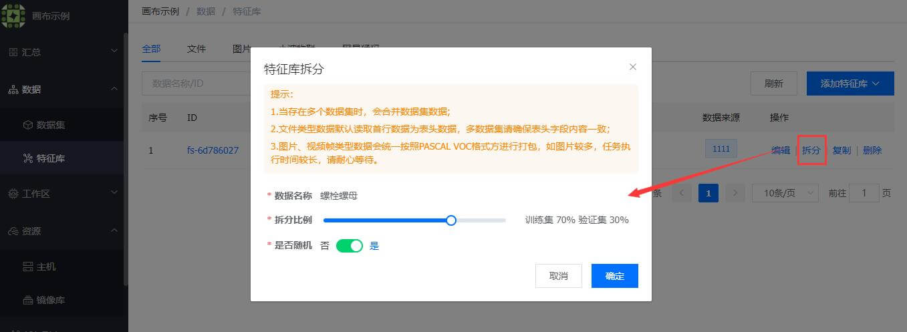Click the 确定 button
The height and width of the screenshot is (332, 907).
615,276
